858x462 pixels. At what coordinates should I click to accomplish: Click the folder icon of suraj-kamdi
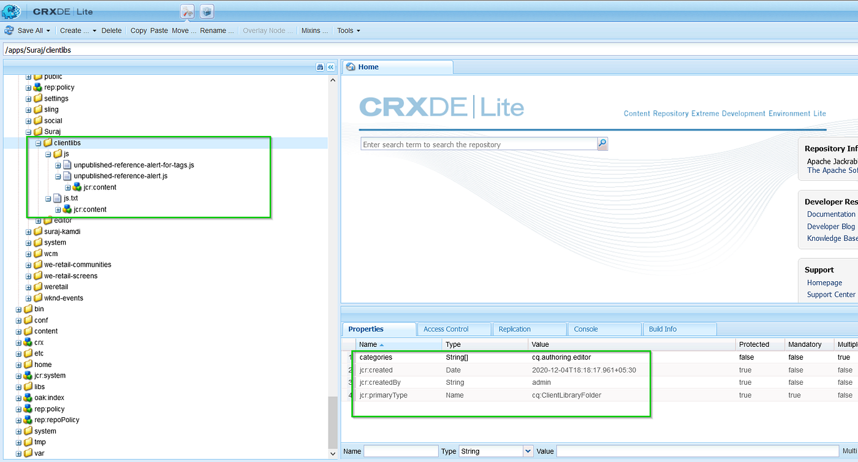[38, 232]
